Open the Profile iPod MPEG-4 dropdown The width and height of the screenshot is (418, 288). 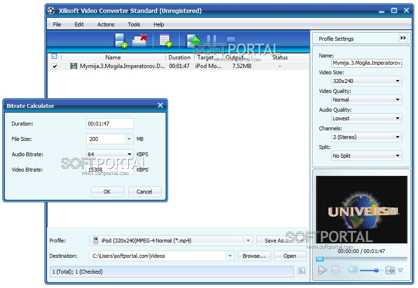[171, 241]
